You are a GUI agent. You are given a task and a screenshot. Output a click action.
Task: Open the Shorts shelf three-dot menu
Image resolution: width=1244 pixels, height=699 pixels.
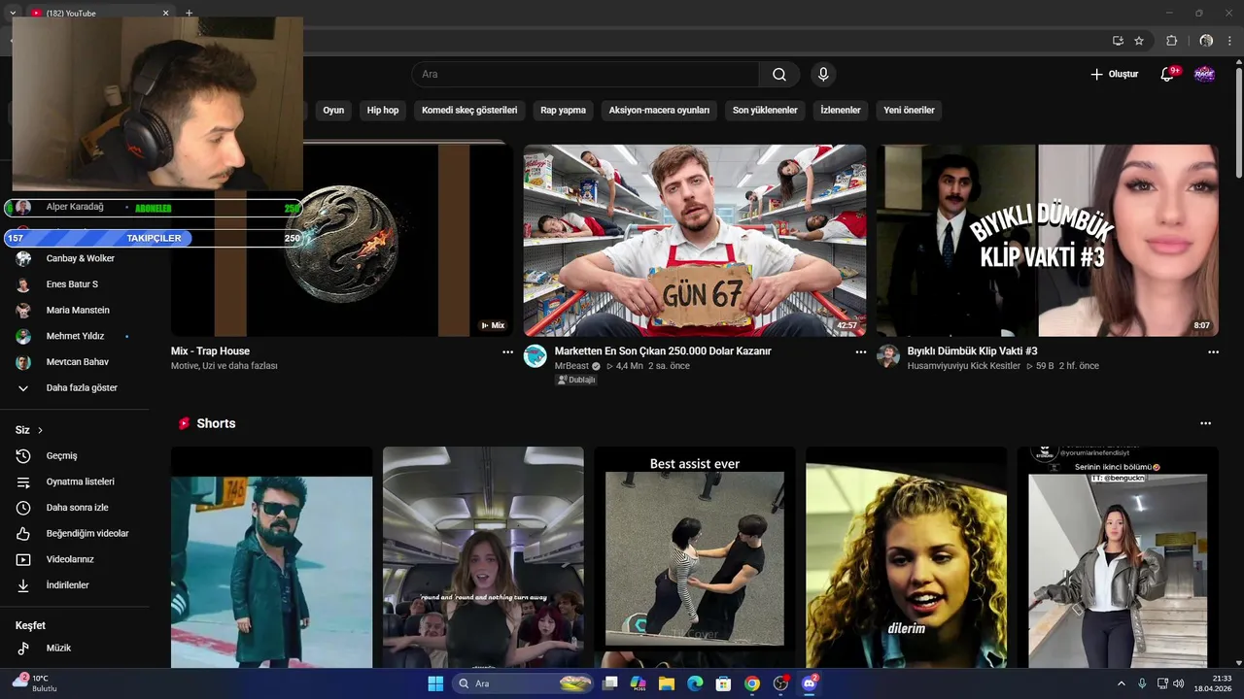[x=1205, y=423]
